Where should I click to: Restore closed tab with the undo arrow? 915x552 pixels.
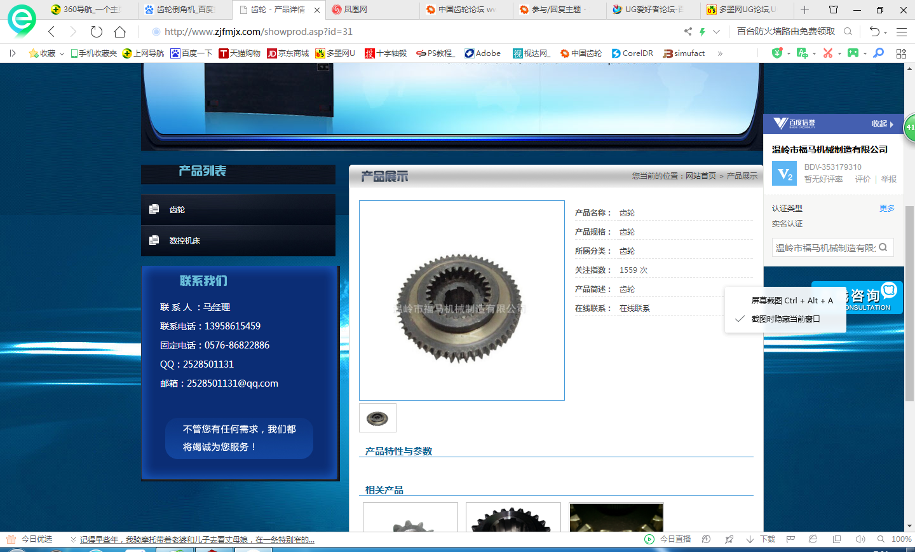[x=874, y=32]
